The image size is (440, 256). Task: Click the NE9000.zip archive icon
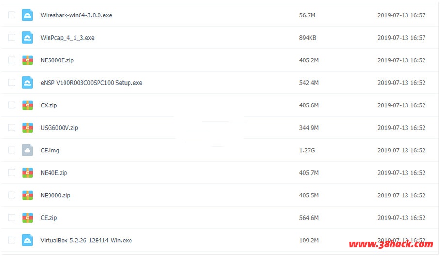pos(27,195)
